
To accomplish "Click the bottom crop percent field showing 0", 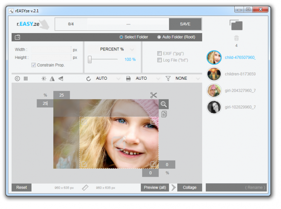I will click(x=151, y=173).
